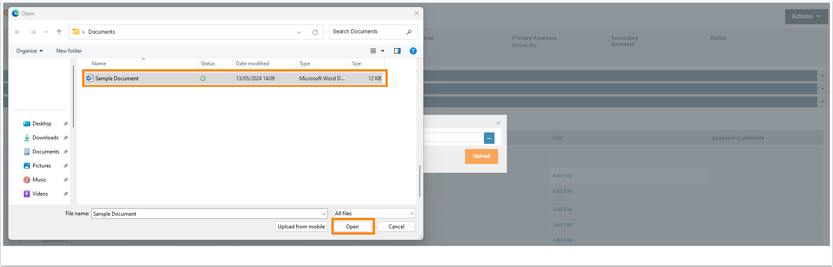The height and width of the screenshot is (267, 833).
Task: Refresh the Documents folder listing
Action: 315,32
